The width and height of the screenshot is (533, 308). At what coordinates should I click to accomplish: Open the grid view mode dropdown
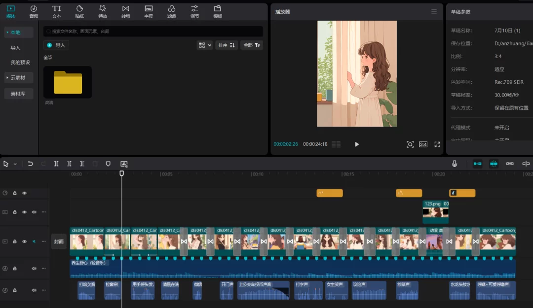pyautogui.click(x=204, y=45)
